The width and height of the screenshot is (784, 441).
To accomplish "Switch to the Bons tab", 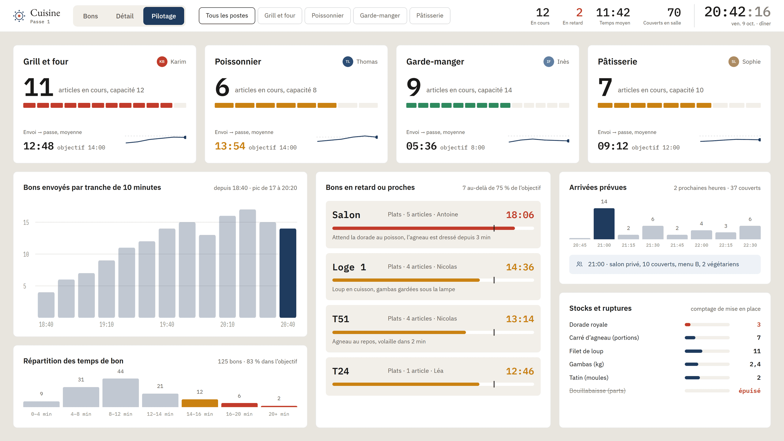I will click(90, 16).
